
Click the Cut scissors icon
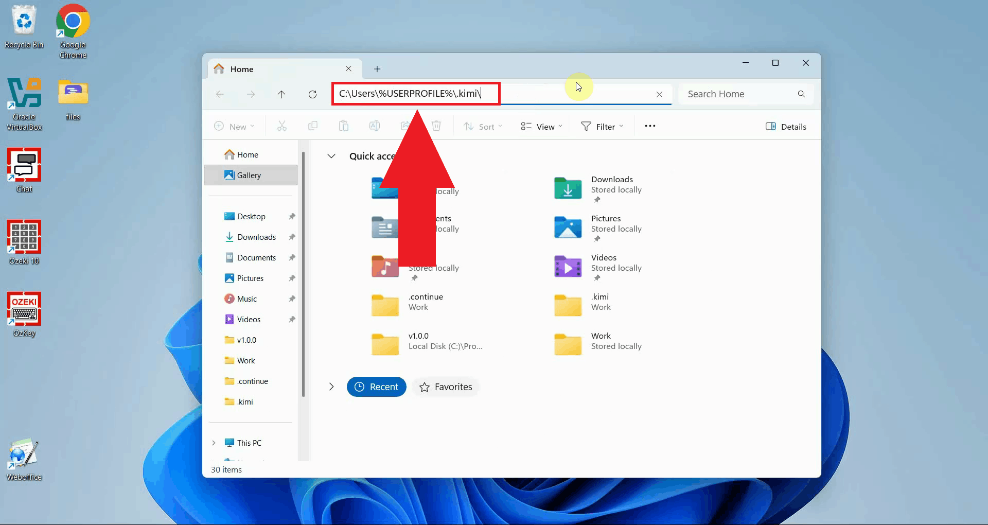pos(282,126)
